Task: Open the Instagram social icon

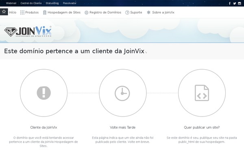Action: [x=240, y=3]
